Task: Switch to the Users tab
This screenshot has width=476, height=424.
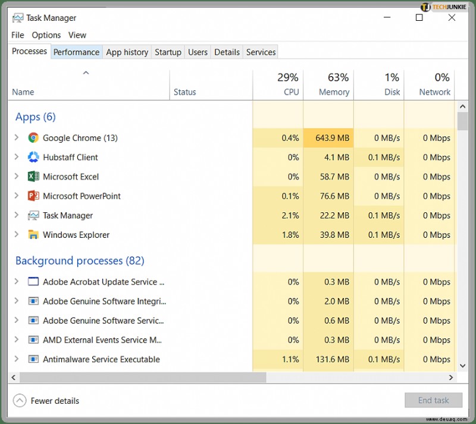Action: (x=198, y=52)
